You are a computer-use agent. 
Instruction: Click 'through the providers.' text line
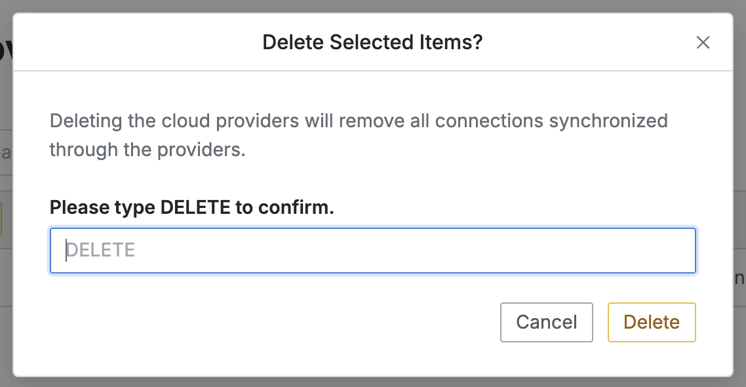pos(147,150)
